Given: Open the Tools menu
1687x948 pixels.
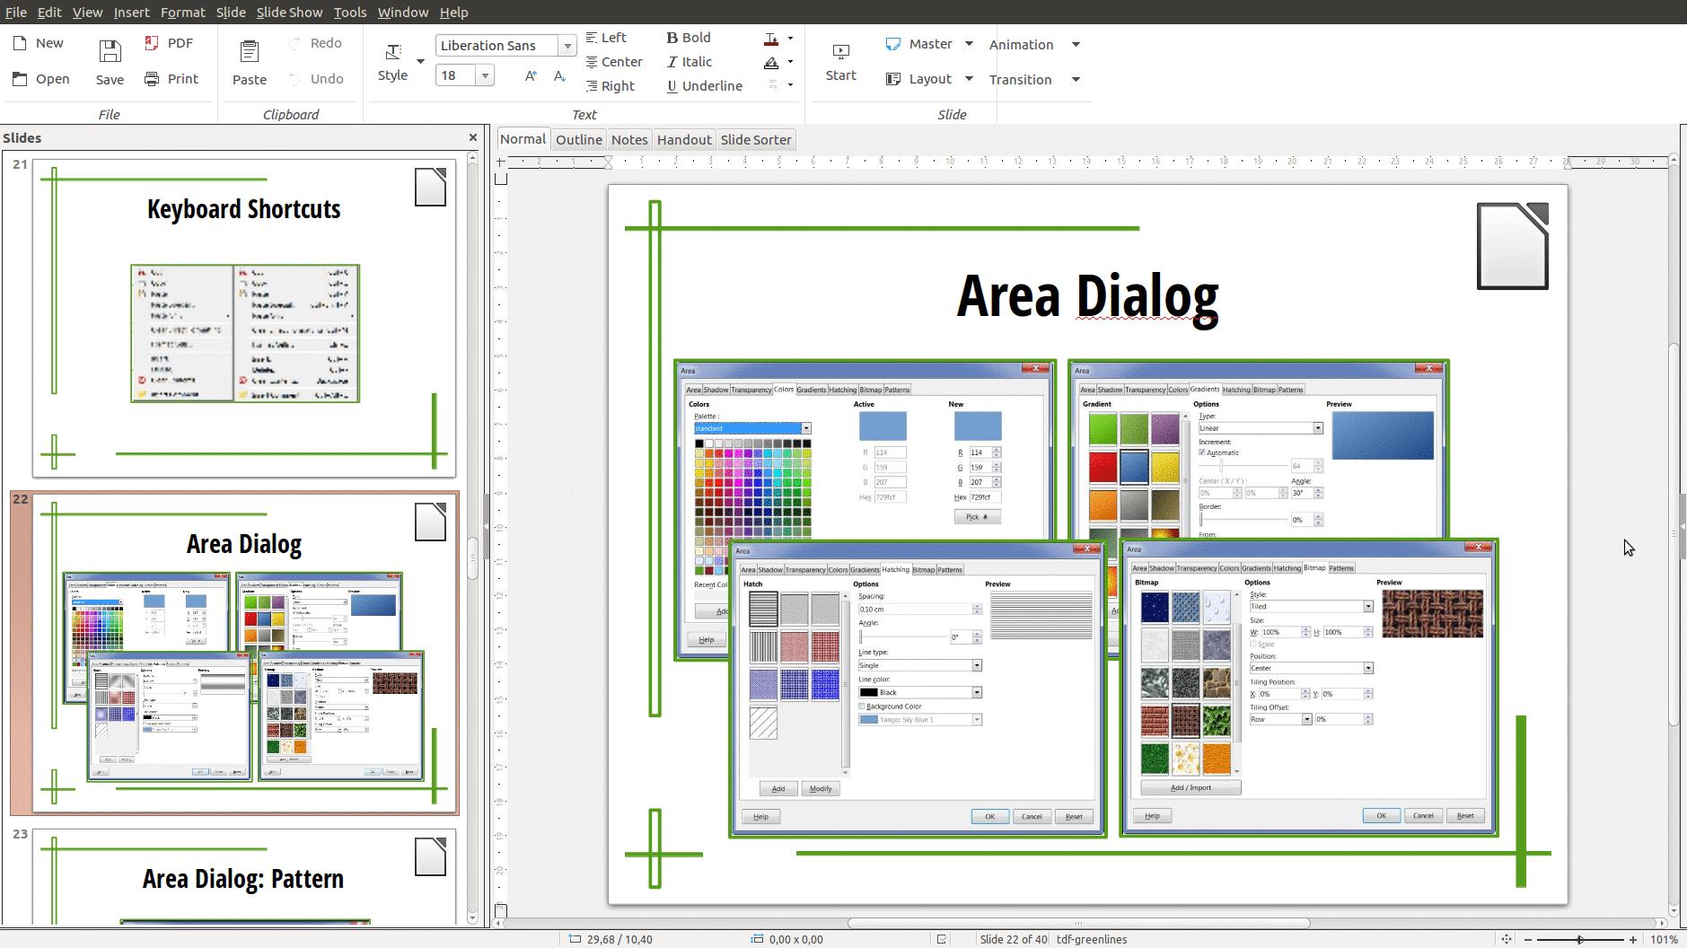Looking at the screenshot, I should 350,13.
